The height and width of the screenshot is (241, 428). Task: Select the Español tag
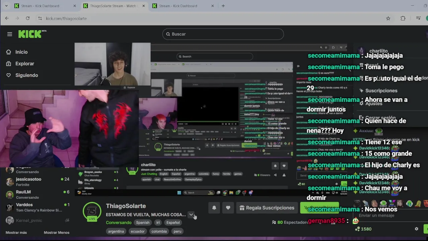coord(173,223)
